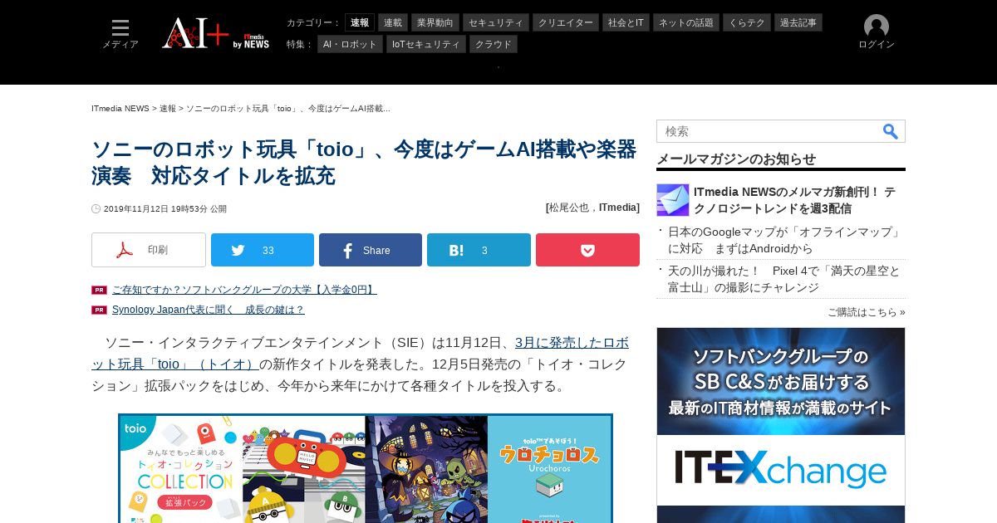Click the author 松尾公也 byline
Viewport: 997px width, 523px height.
pos(571,208)
